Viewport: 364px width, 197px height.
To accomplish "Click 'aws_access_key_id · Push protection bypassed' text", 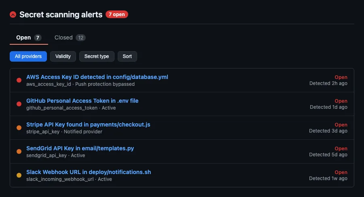I will (x=80, y=84).
